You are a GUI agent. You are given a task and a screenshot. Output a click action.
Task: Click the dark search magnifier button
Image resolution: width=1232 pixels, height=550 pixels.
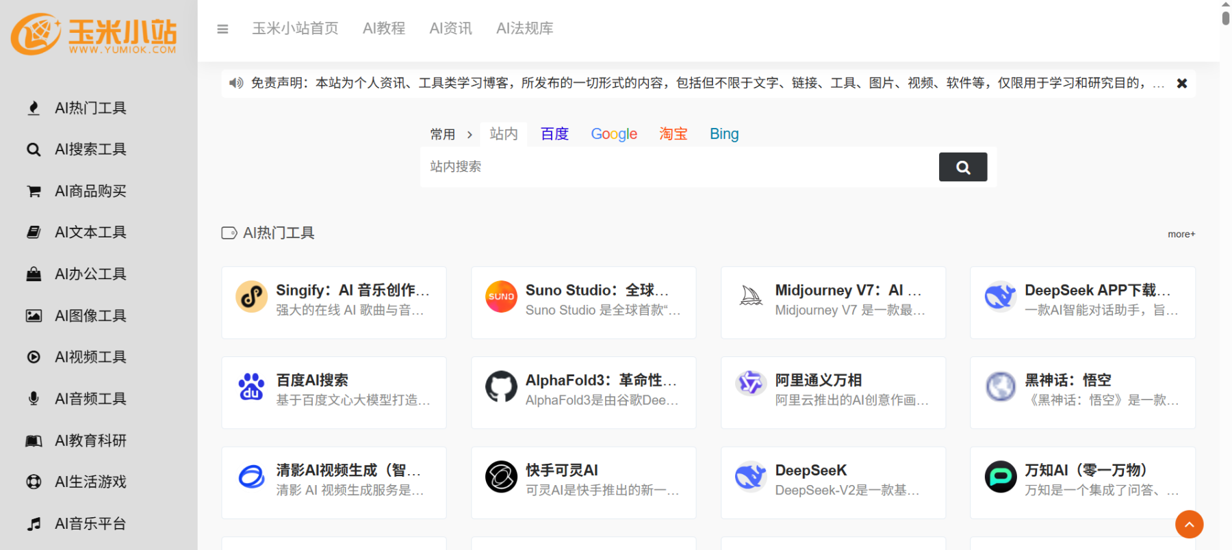[962, 167]
